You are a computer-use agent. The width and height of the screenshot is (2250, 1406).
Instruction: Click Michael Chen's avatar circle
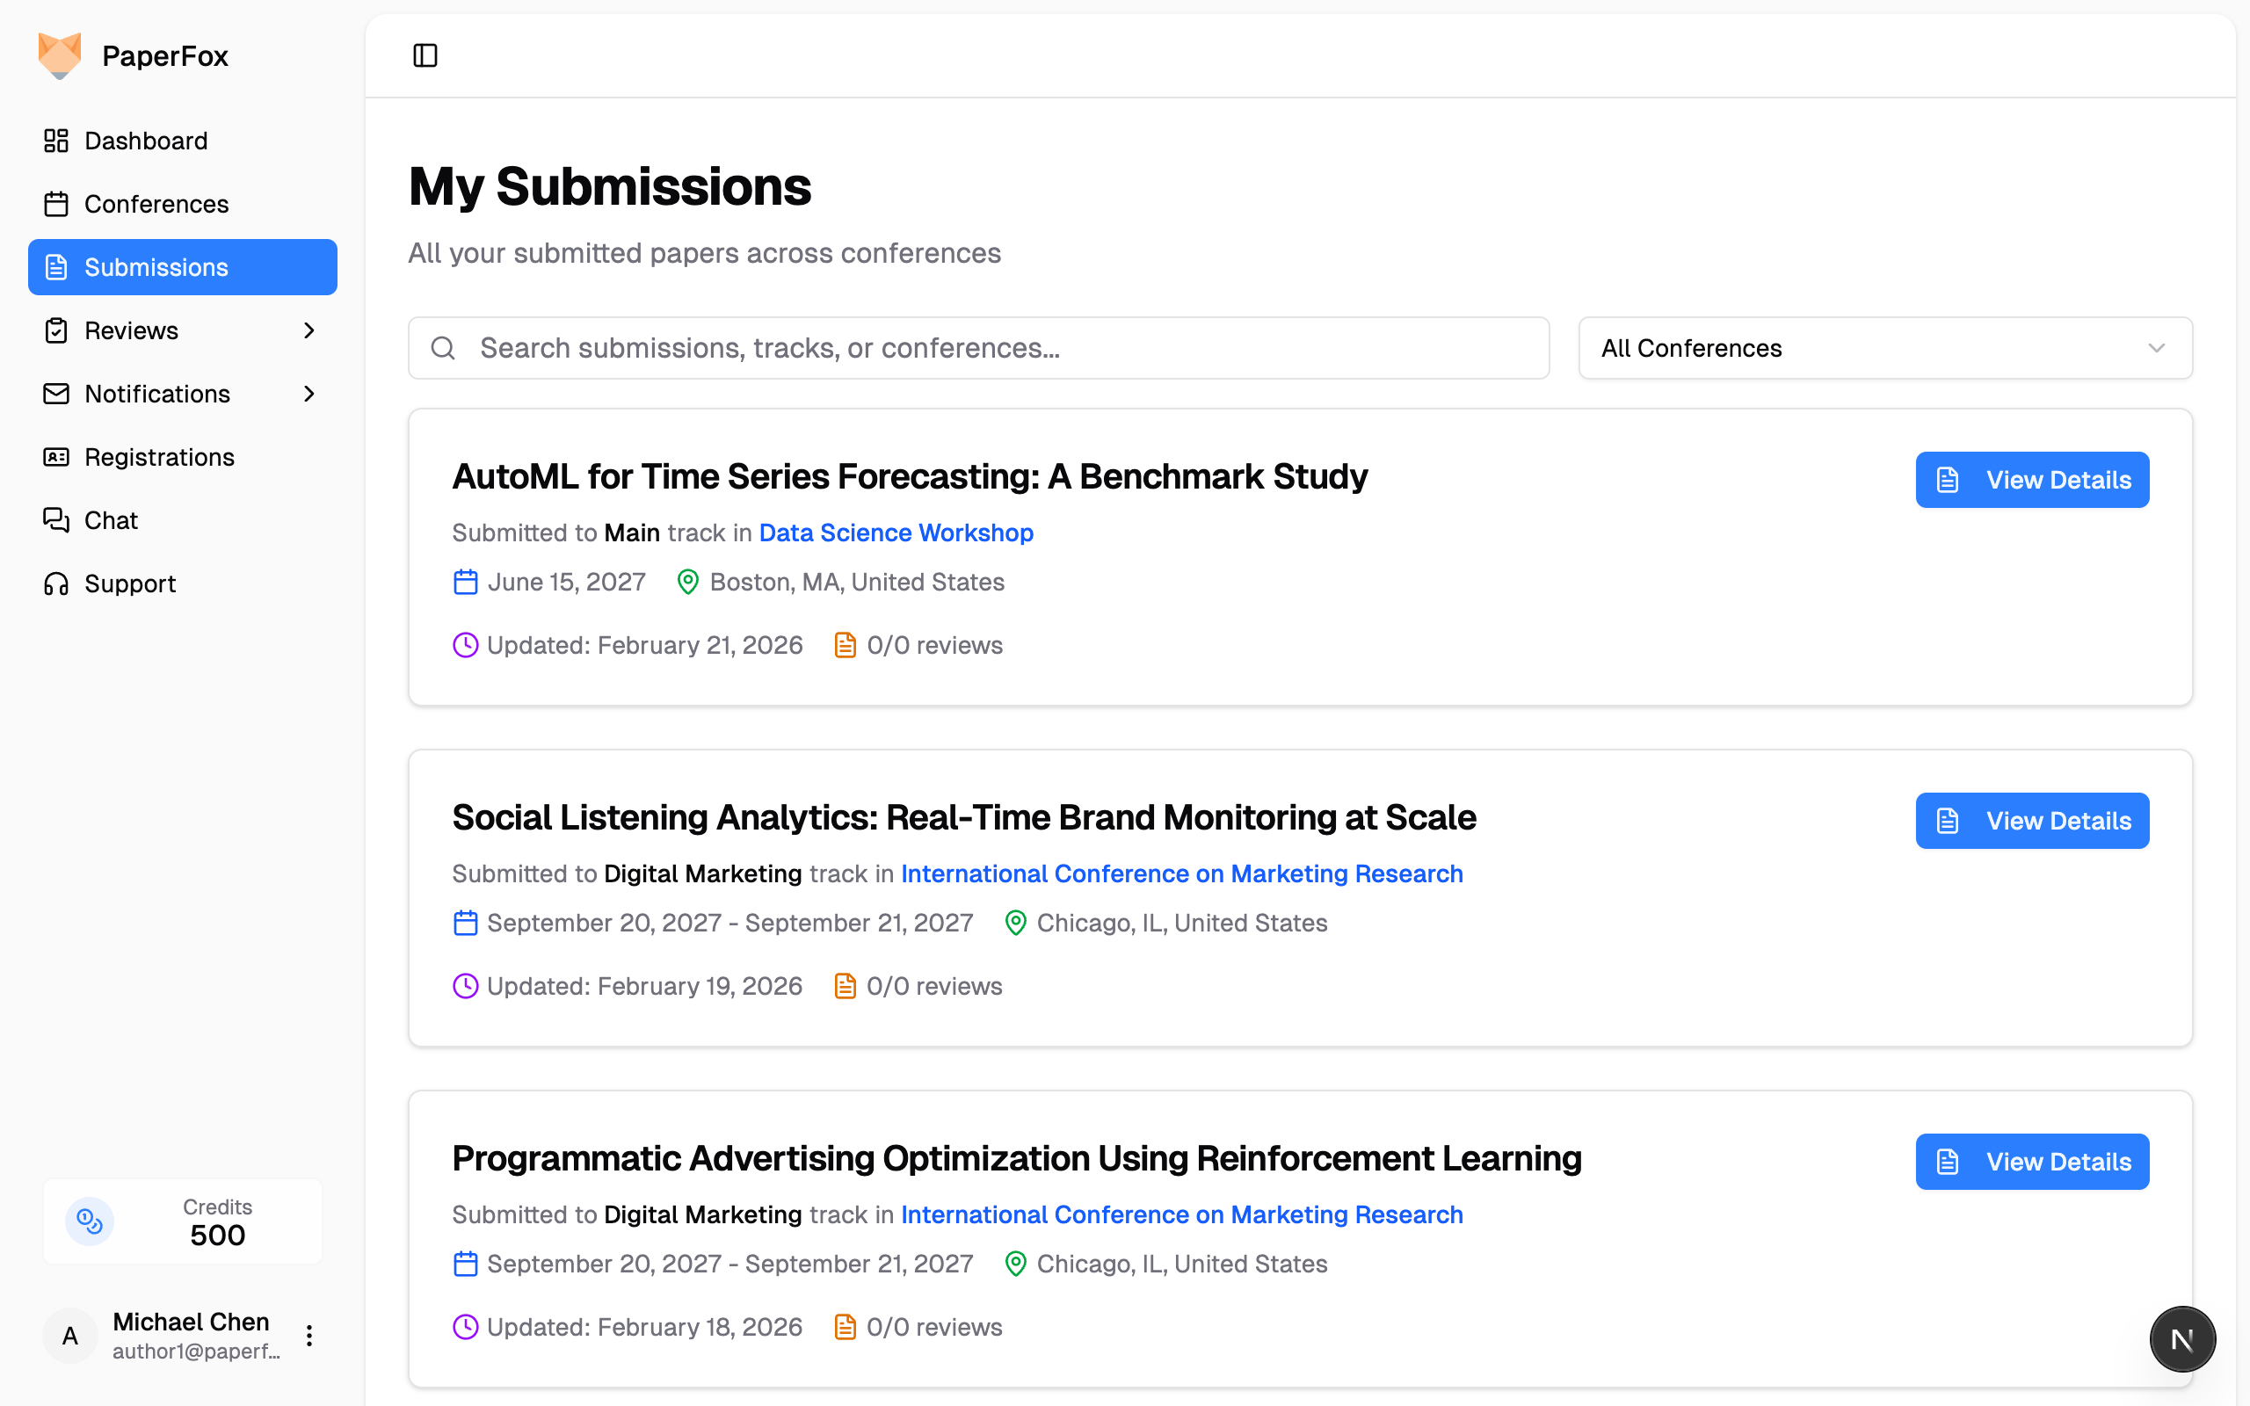[x=69, y=1336]
